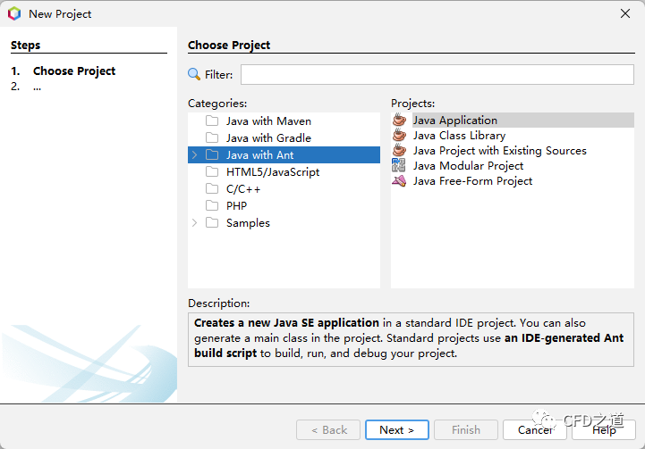Click the C/C++ category folder icon
Viewport: 645px width, 449px height.
(x=212, y=189)
